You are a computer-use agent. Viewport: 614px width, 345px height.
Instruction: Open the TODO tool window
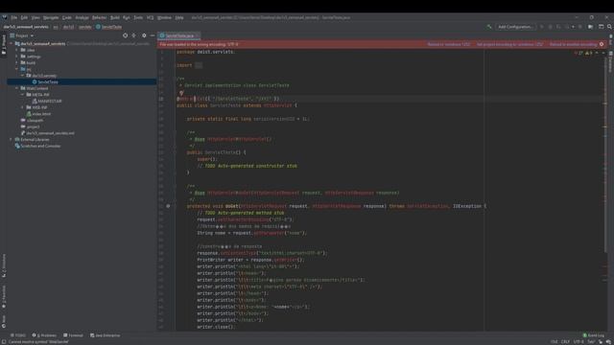(x=18, y=335)
